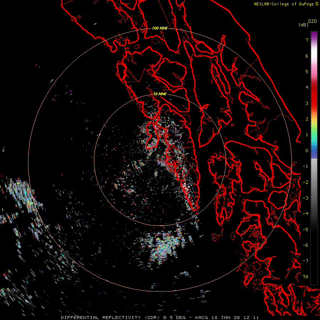Click the DIFFERENTIAL REFLECTIVITY (ZDR) product title
The height and width of the screenshot is (320, 320).
click(111, 318)
